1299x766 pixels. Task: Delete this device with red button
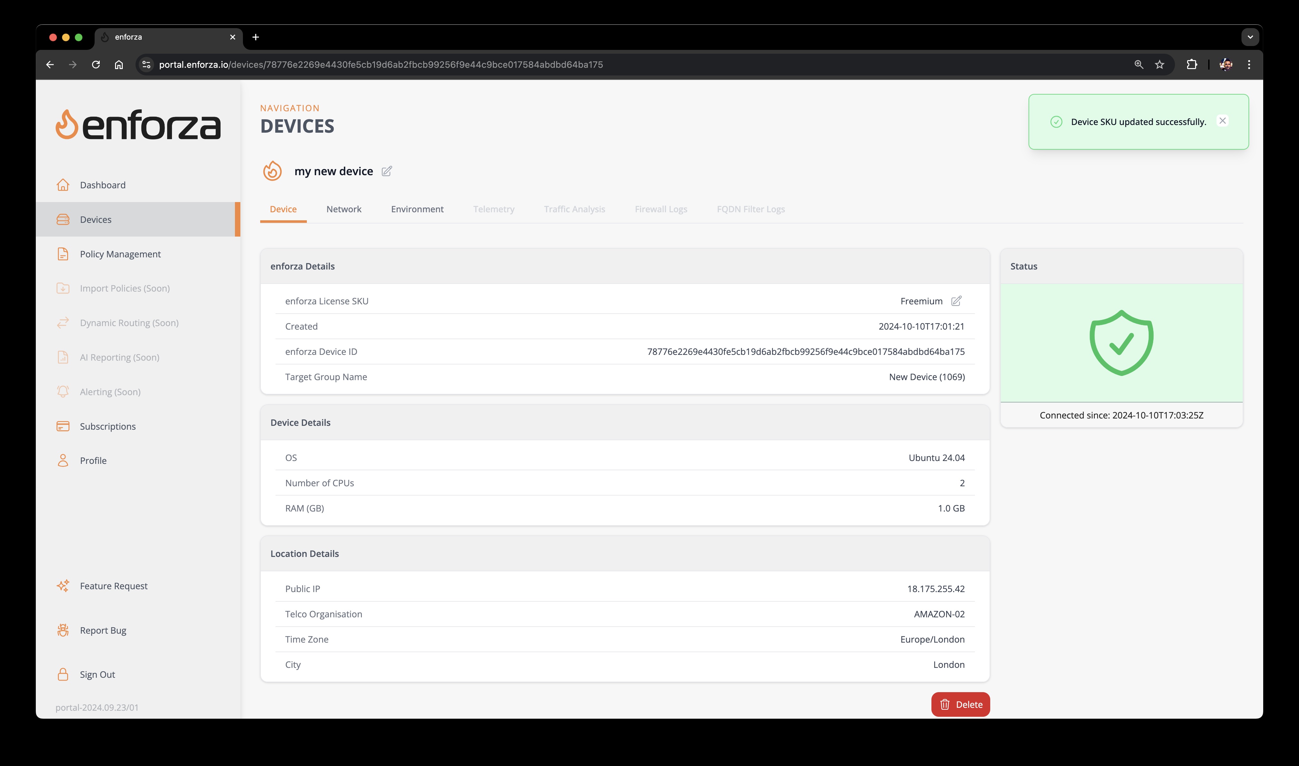(961, 705)
